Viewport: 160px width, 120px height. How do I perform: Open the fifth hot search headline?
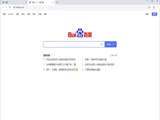(x=93, y=70)
